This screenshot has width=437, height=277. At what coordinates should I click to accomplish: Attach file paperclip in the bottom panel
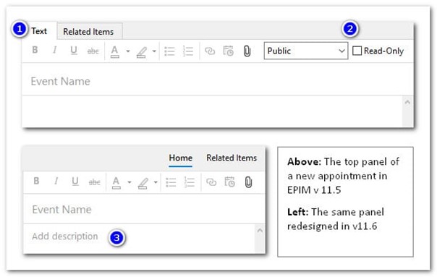pos(248,182)
